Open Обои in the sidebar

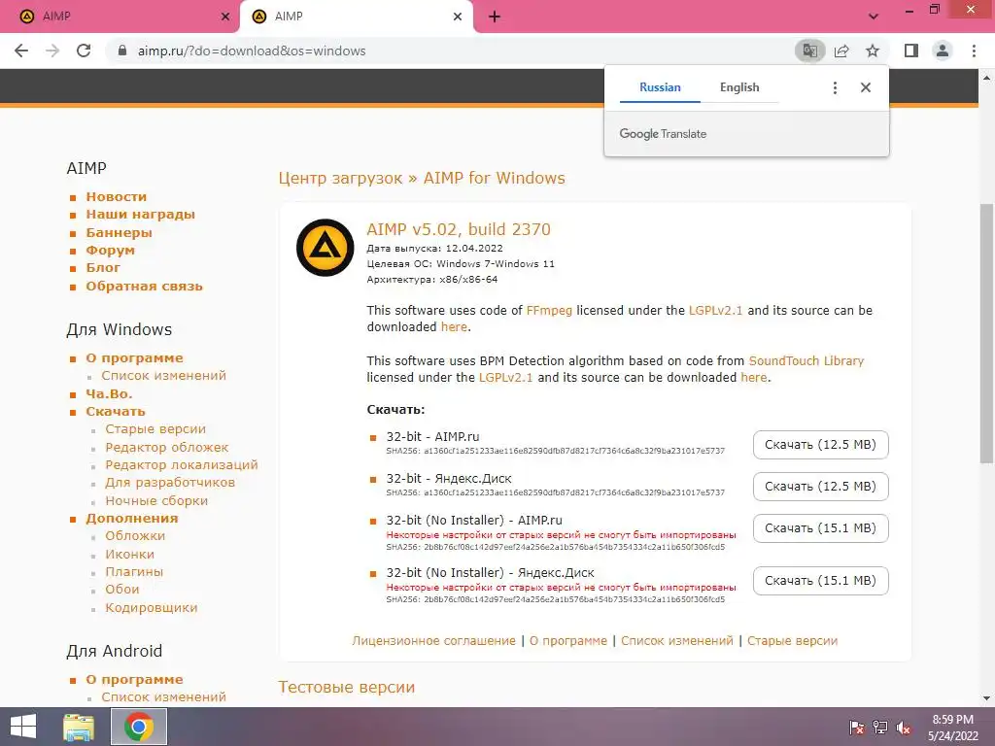coord(121,590)
